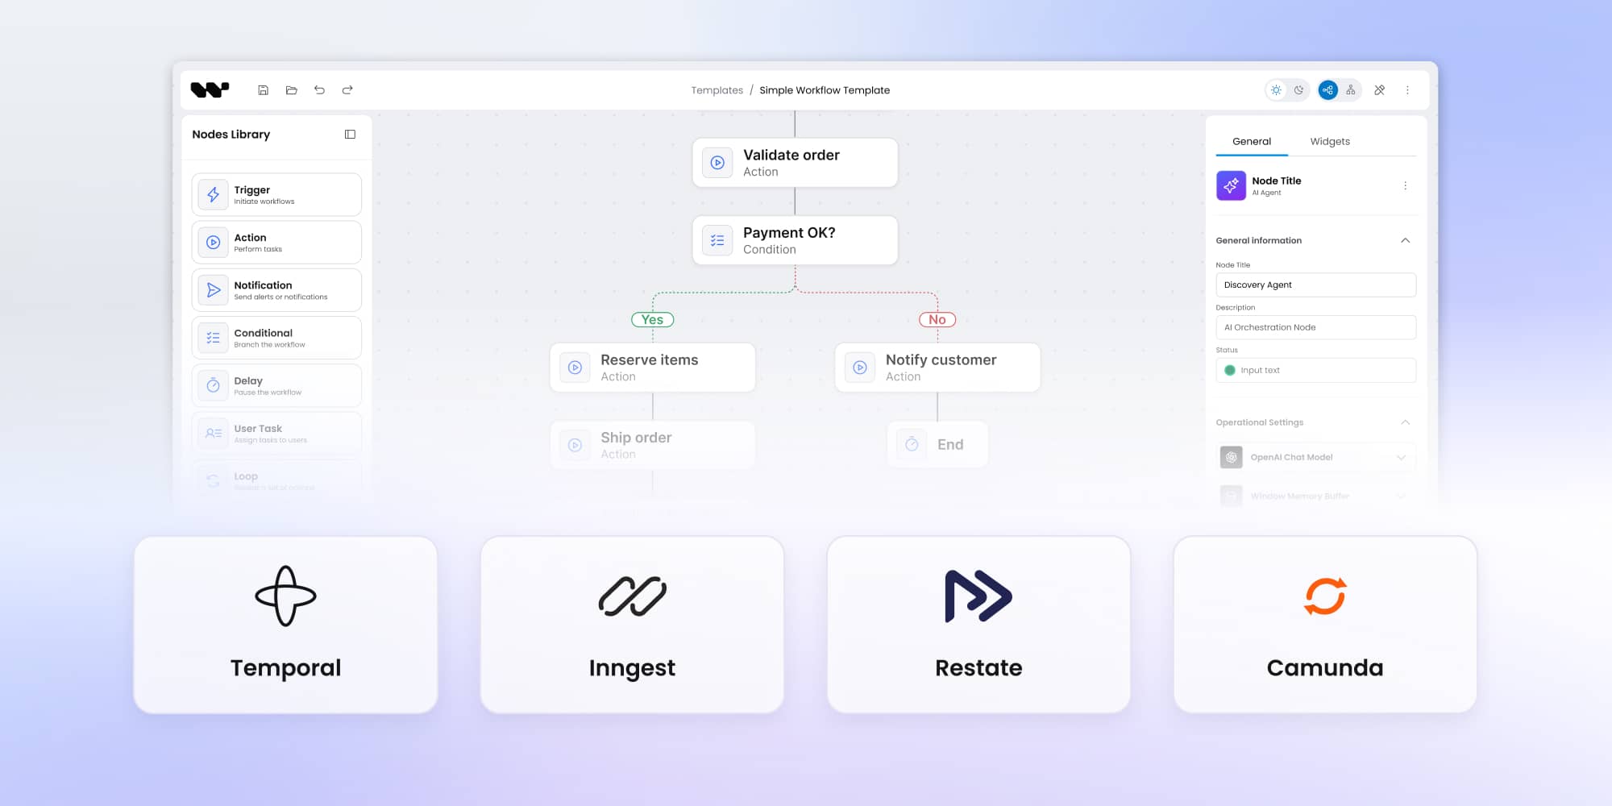Click the Node Title heading text
This screenshot has height=806, width=1612.
pyautogui.click(x=1277, y=181)
